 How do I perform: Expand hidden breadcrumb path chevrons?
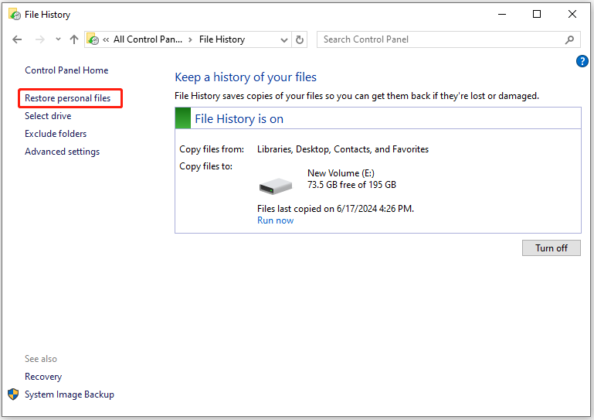click(106, 39)
